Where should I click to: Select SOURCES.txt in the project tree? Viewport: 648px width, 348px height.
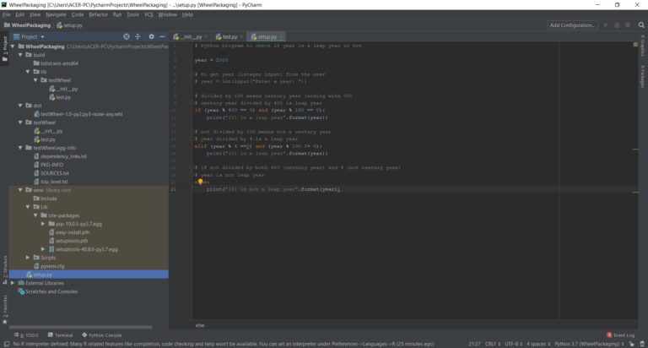(x=54, y=173)
